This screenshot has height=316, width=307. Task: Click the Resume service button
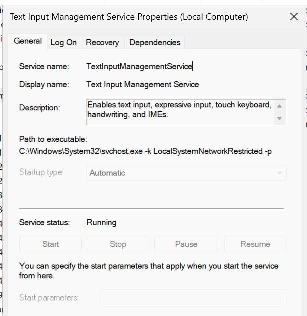[x=255, y=244]
